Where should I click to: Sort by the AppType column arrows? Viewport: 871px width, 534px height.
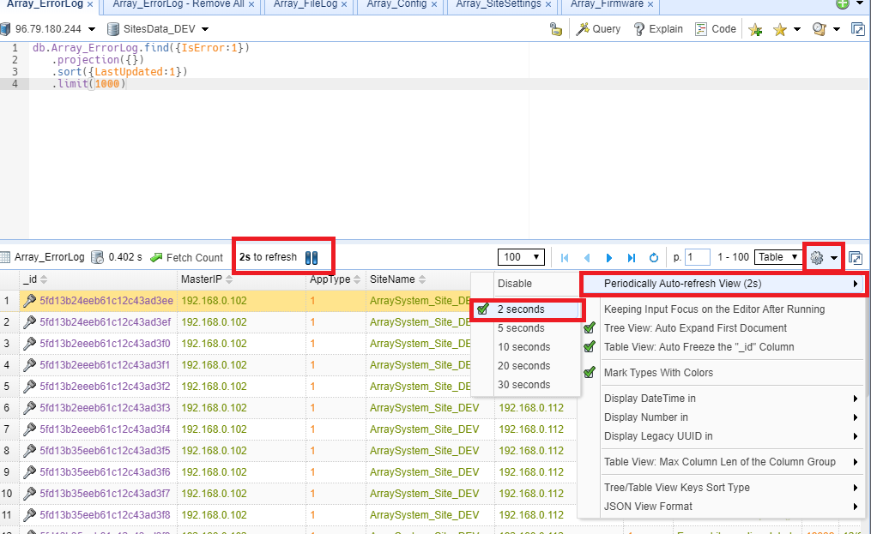pos(357,279)
